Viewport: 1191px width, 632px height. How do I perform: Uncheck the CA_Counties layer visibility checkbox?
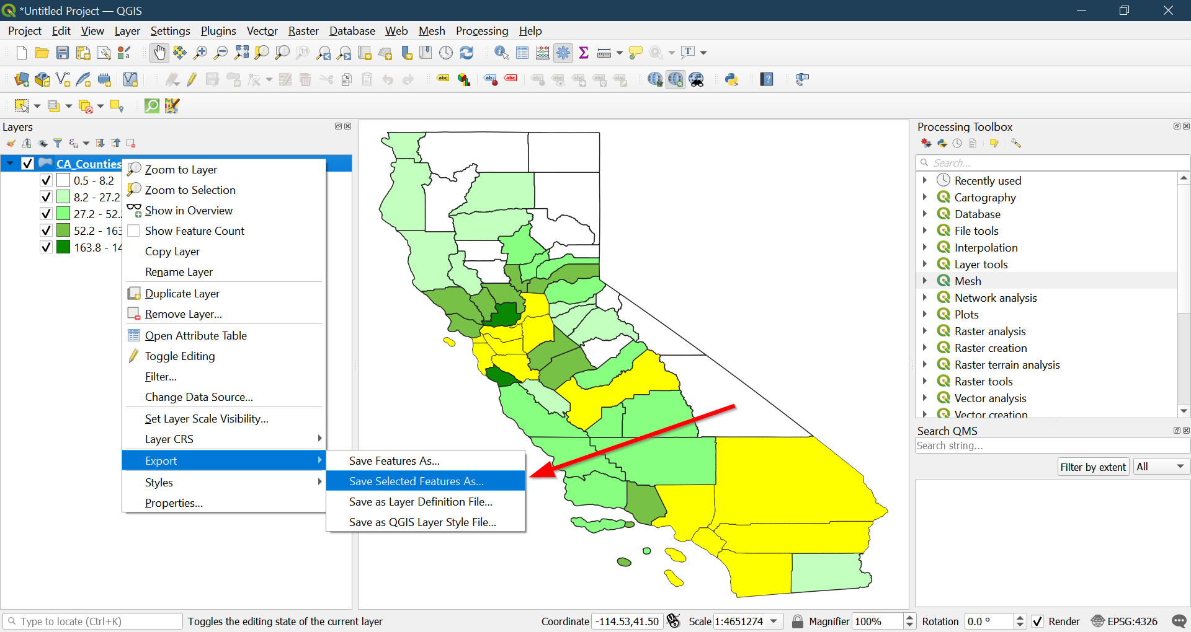(27, 164)
